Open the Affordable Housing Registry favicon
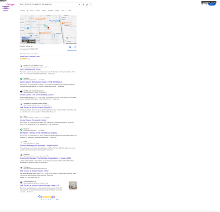Viewport: 220px width, 212px height. (x=21, y=104)
